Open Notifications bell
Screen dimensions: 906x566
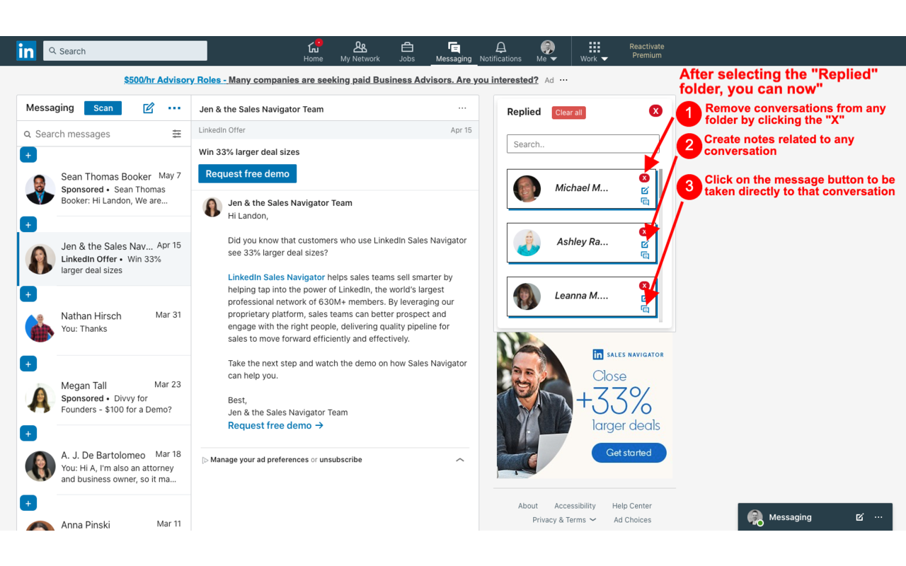click(500, 52)
